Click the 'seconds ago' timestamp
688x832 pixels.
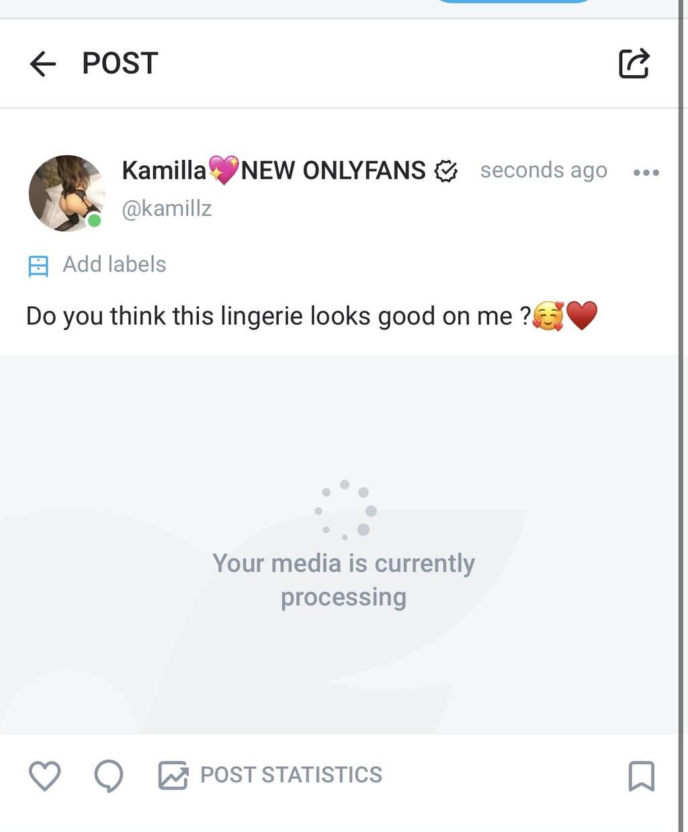(x=544, y=171)
